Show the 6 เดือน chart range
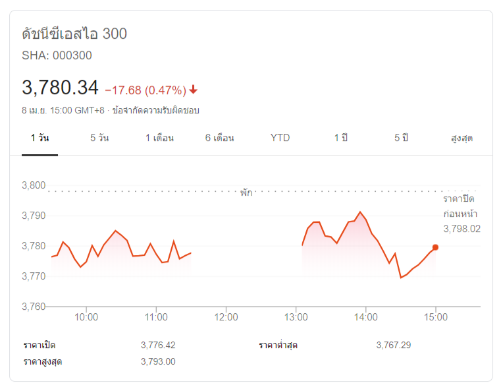The height and width of the screenshot is (389, 501). [x=219, y=138]
